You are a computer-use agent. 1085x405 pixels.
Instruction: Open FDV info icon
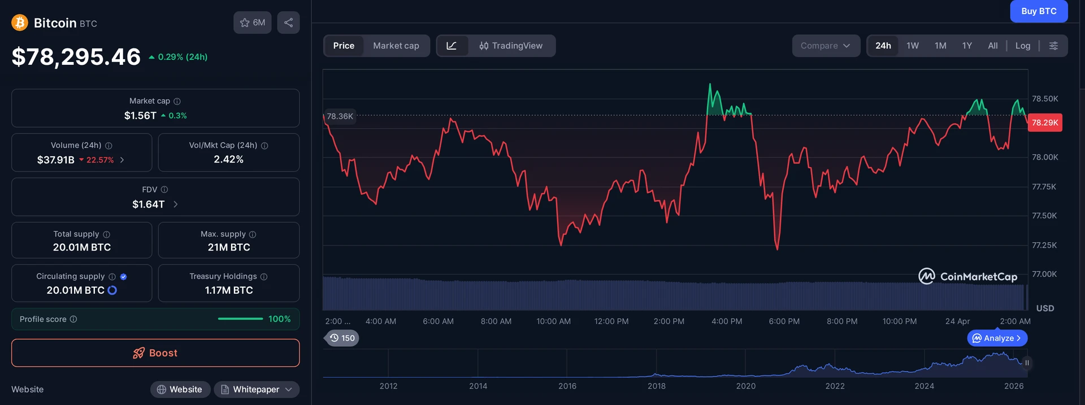(164, 190)
